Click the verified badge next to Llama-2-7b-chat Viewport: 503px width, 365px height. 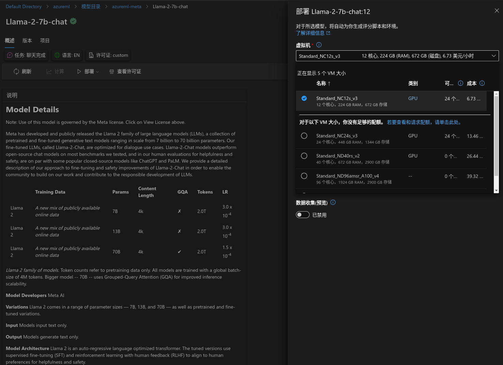coord(73,21)
